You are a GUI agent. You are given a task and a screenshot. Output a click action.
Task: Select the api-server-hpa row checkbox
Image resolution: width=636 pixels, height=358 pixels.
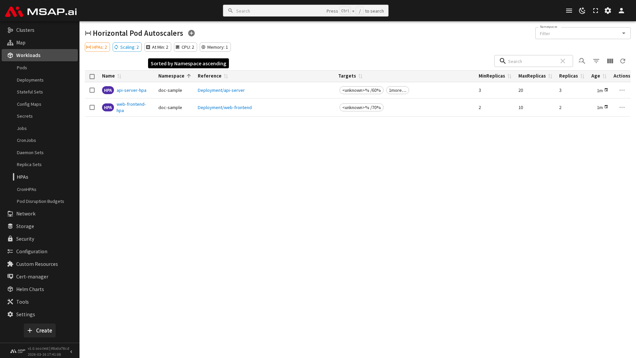92,90
